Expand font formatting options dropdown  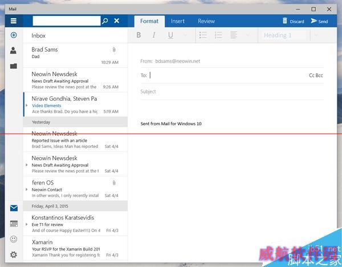tap(185, 35)
